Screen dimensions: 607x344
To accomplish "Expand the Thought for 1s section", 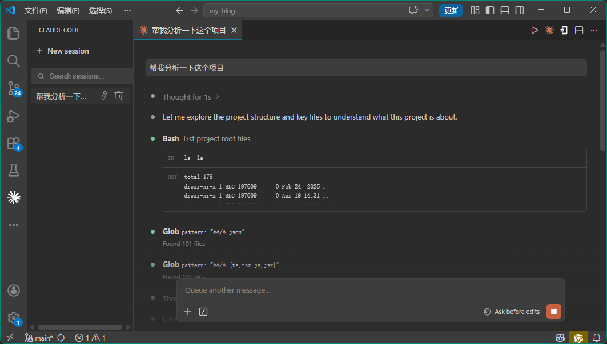I will point(191,96).
